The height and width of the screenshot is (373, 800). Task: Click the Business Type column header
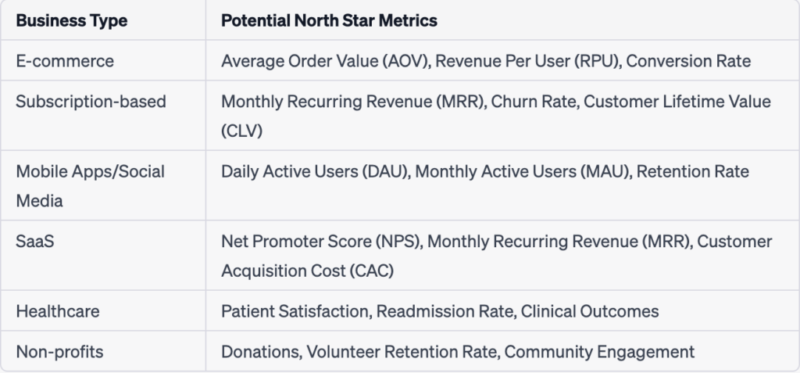[x=72, y=20]
